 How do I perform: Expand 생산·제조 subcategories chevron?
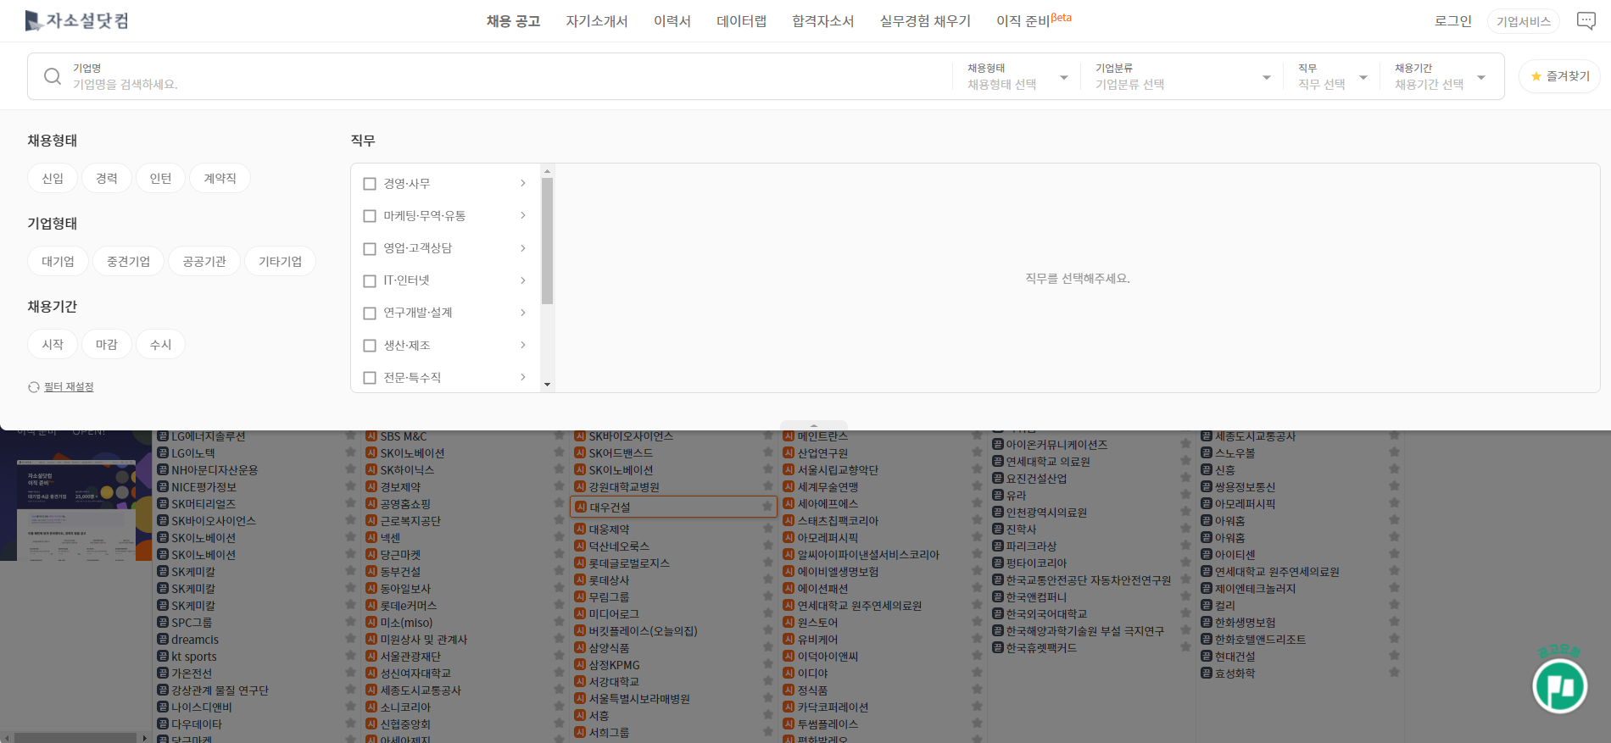pyautogui.click(x=523, y=345)
